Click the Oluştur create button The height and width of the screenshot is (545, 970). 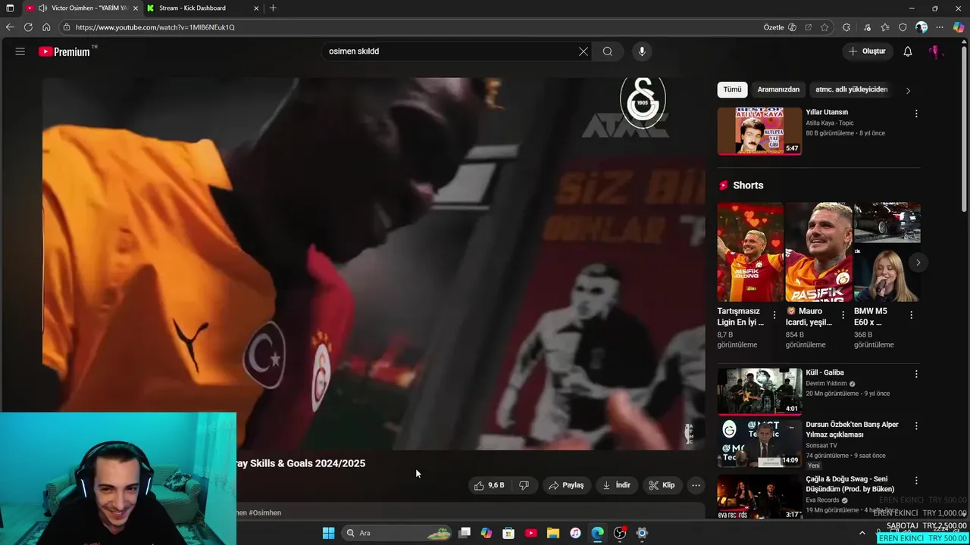point(867,51)
